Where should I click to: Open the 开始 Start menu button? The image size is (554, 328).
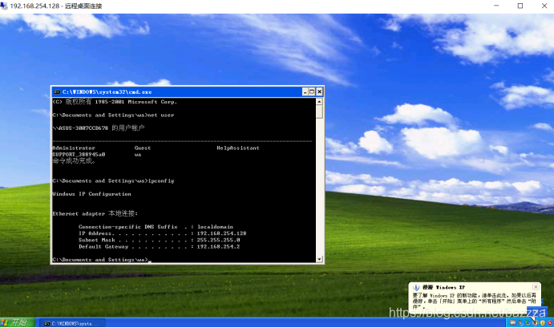[18, 322]
